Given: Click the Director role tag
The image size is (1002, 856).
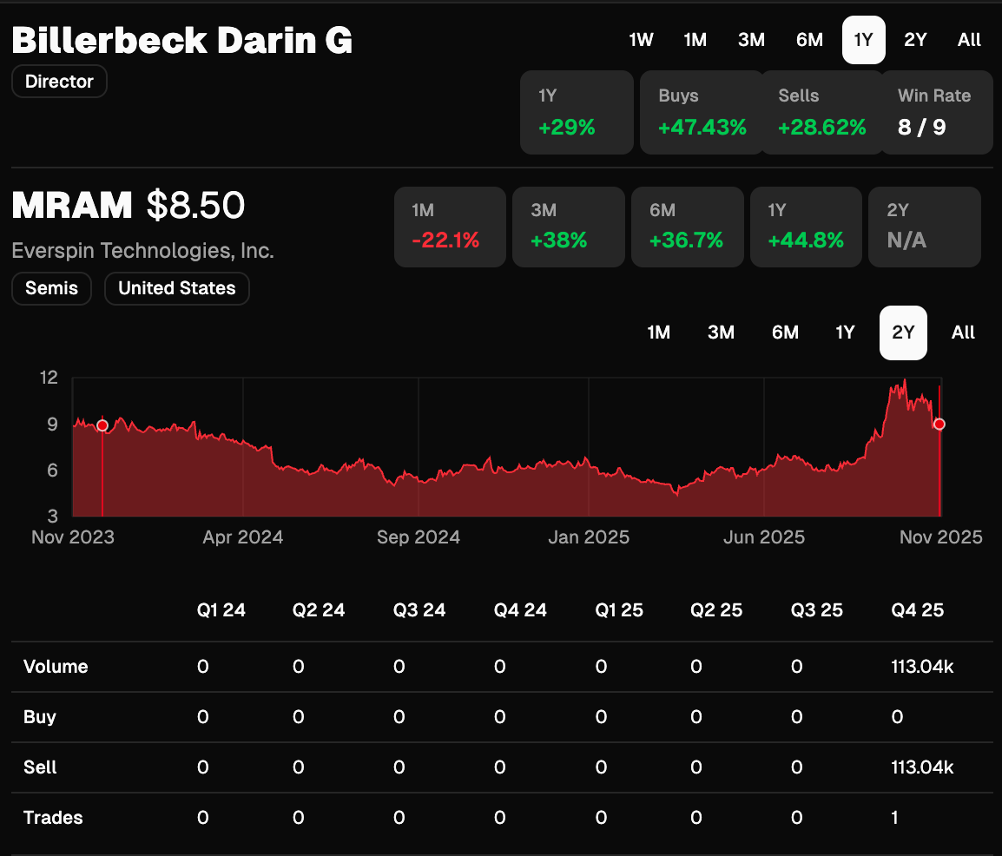Looking at the screenshot, I should click(59, 81).
